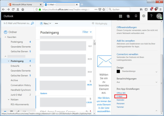Click the blue S extension icon with badge
This screenshot has height=116, width=164.
[x=151, y=9]
